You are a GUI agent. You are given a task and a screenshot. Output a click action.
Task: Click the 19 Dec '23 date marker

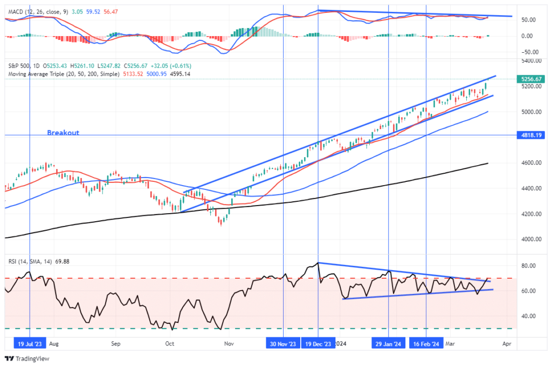point(319,343)
